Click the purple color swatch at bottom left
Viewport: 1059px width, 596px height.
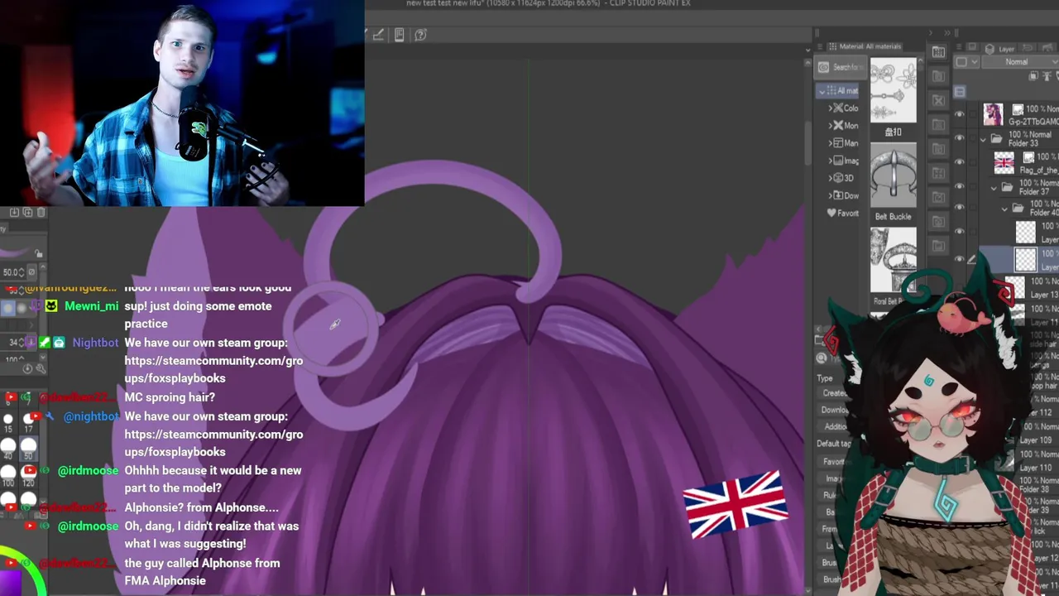coord(10,582)
